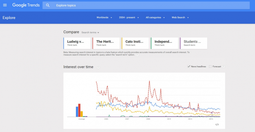Open the Web Search type dropdown

point(180,18)
